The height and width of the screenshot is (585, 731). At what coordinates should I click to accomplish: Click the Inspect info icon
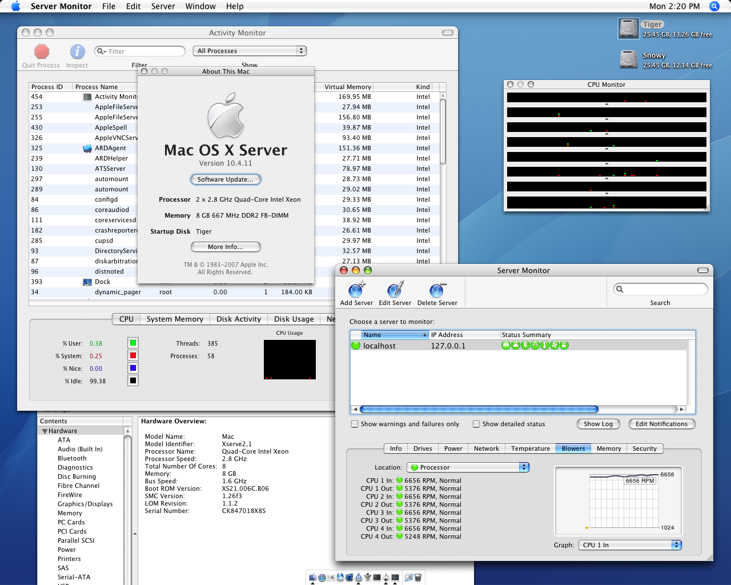78,51
